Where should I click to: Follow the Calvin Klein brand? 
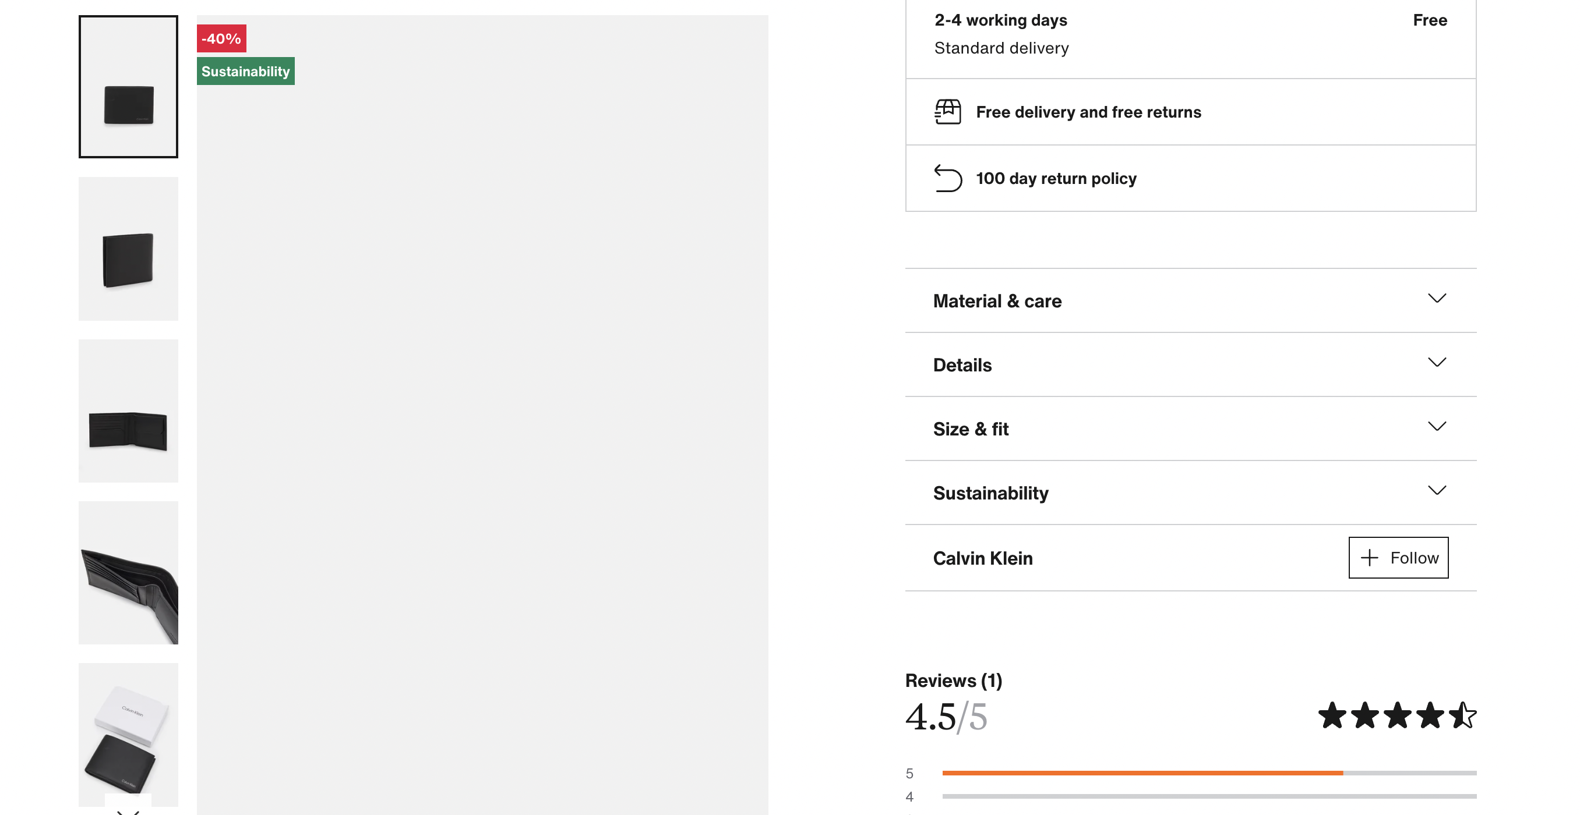click(1398, 558)
